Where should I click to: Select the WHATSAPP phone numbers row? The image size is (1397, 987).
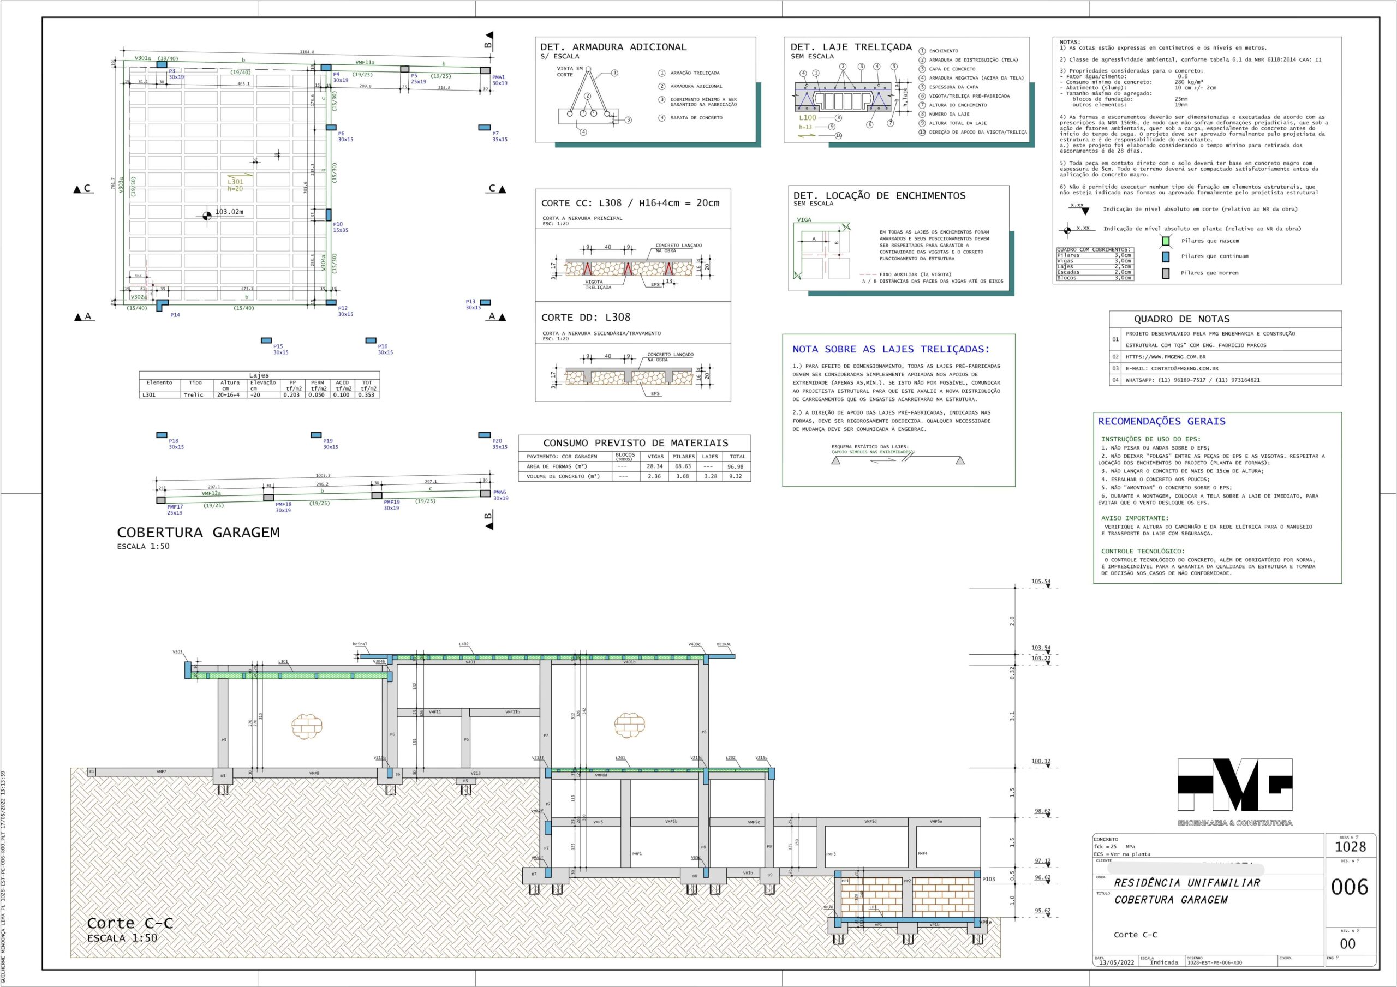click(x=1226, y=380)
